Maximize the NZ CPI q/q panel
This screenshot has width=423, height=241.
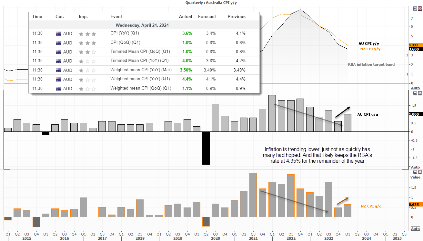(415, 172)
